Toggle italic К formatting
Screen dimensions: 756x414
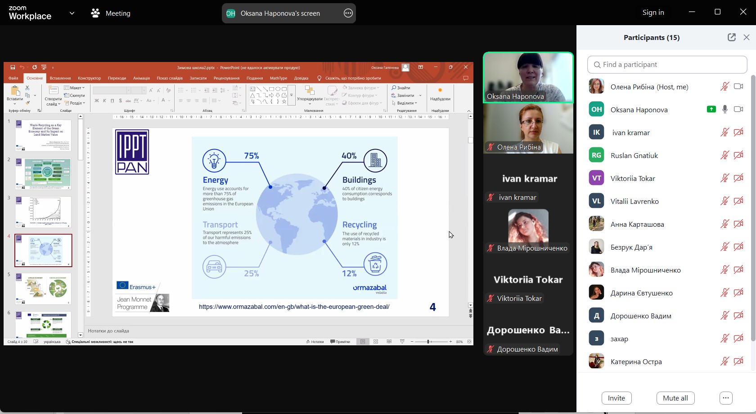coord(104,101)
